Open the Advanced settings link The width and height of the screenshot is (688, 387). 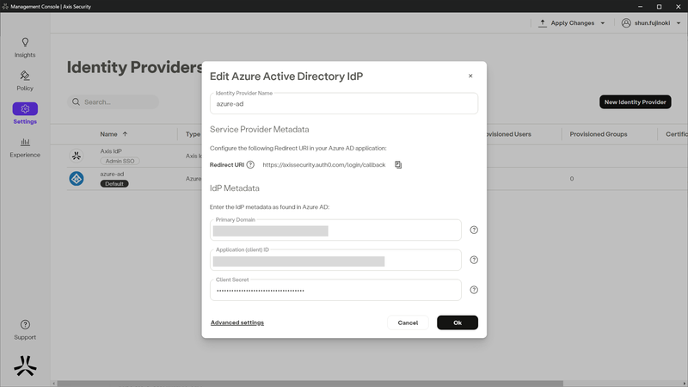tap(237, 322)
